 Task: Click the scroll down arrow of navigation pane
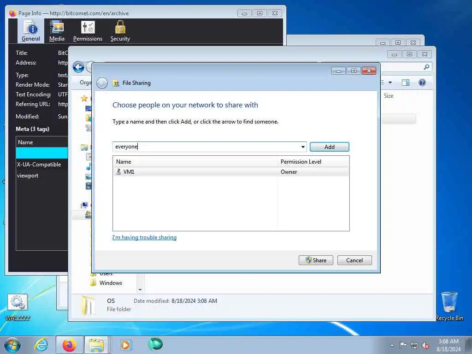pos(140,289)
